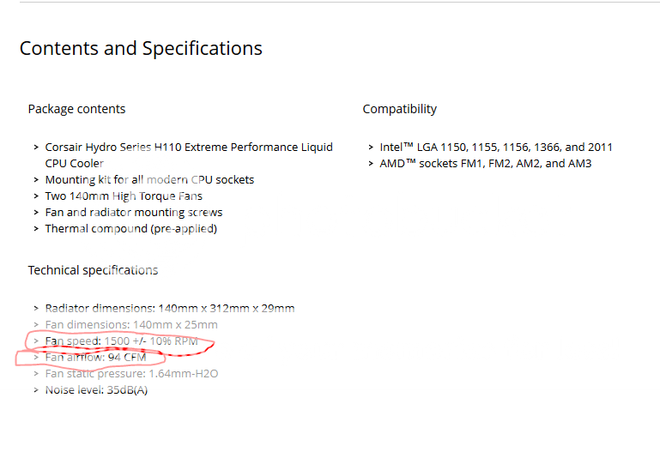Click the arrow bullet before Intel LGA sockets
This screenshot has width=660, height=476.
coord(370,148)
